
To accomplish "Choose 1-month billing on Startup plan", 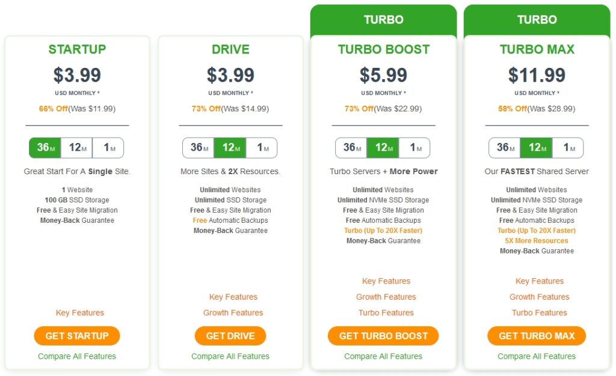I will pos(108,148).
